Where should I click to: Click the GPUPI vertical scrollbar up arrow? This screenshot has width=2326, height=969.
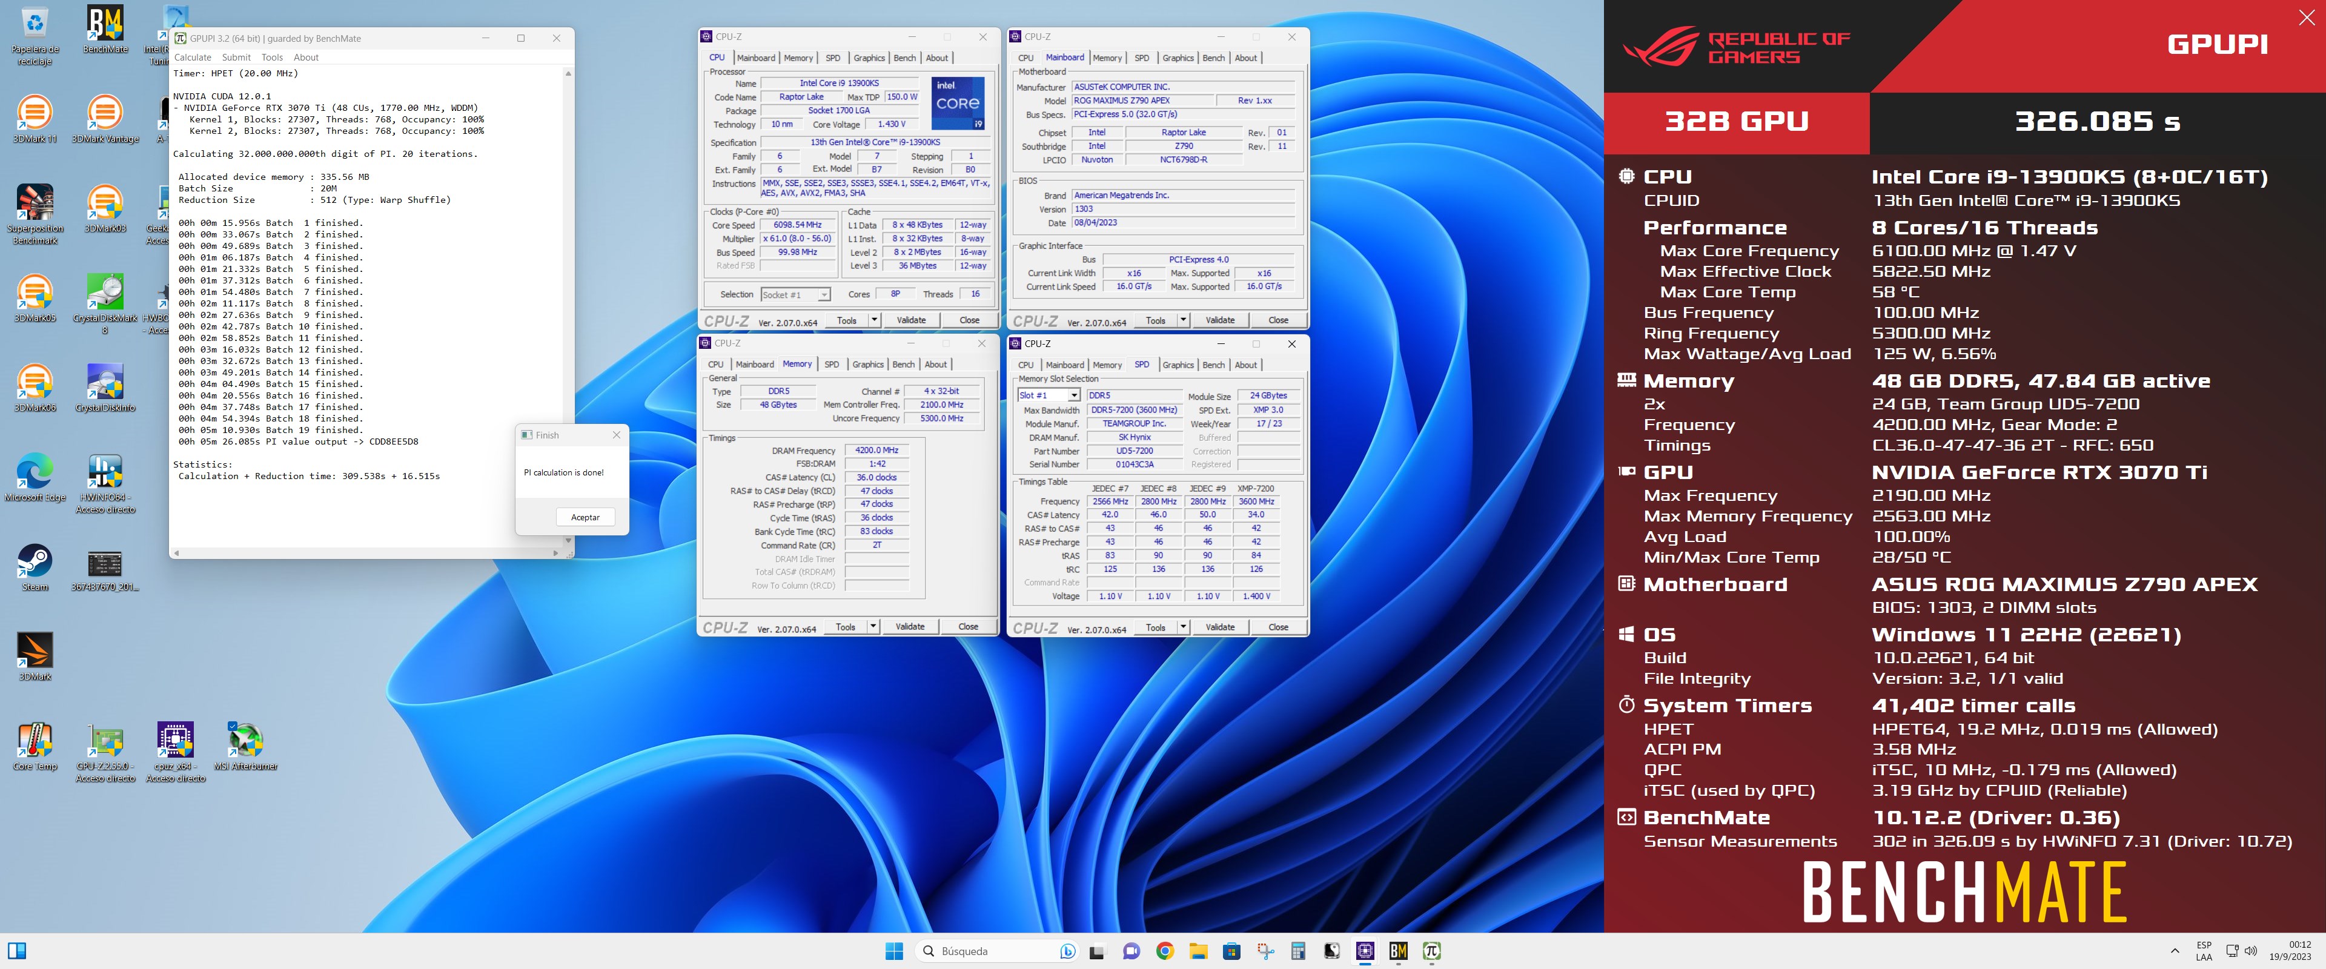[568, 73]
